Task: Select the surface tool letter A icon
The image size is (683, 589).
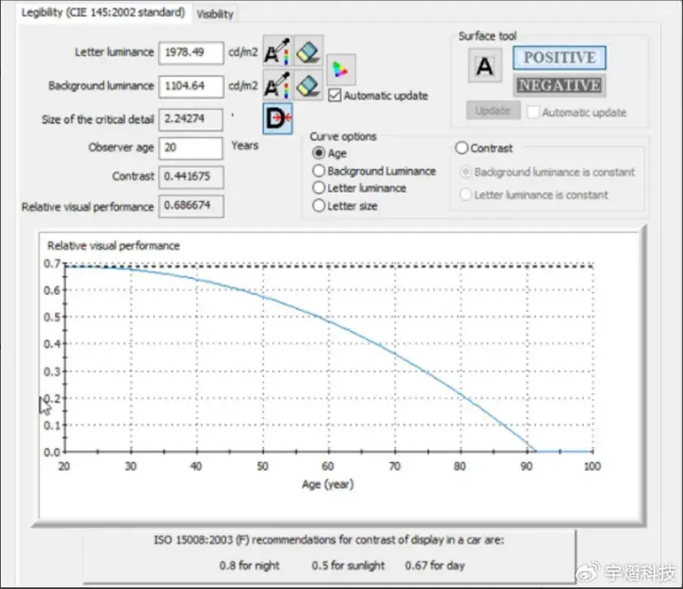Action: tap(485, 66)
